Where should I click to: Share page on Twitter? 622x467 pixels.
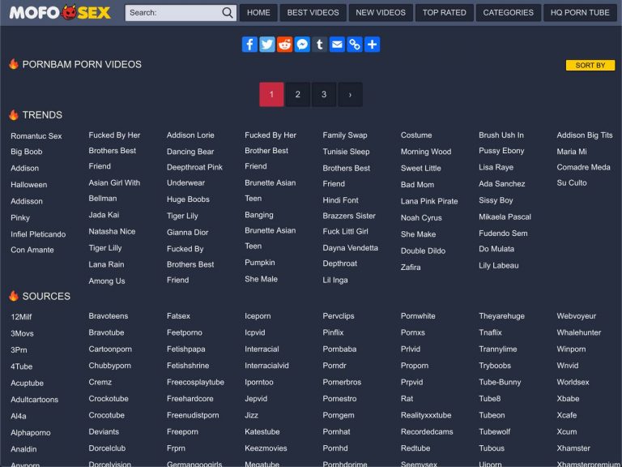tap(267, 44)
